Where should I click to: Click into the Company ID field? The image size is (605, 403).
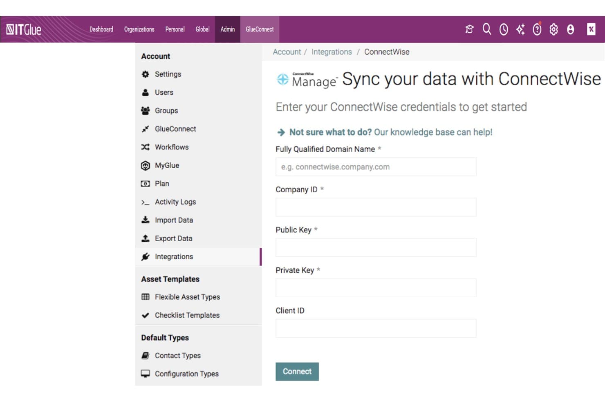[x=376, y=207]
